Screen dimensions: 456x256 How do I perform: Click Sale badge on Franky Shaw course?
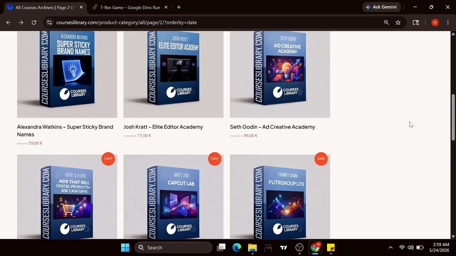[x=321, y=159]
